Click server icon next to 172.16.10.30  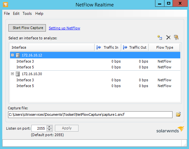(x=18, y=74)
